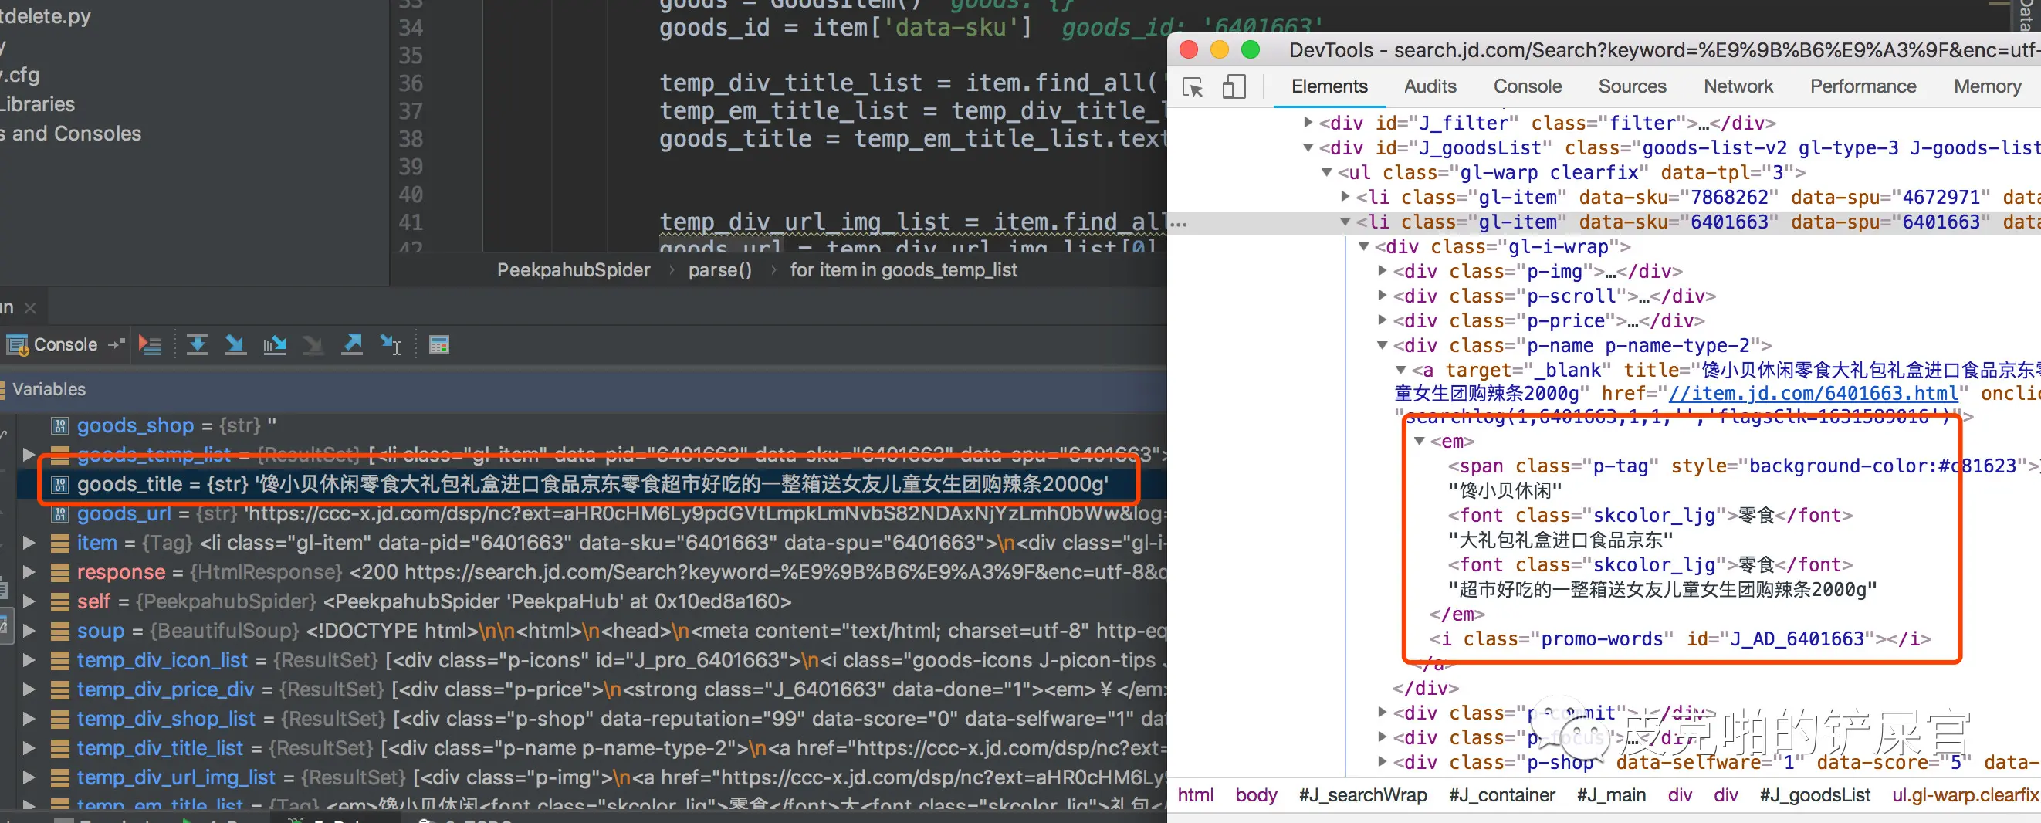2041x823 pixels.
Task: Click the body breadcrumb in DevTools
Action: pyautogui.click(x=1256, y=795)
